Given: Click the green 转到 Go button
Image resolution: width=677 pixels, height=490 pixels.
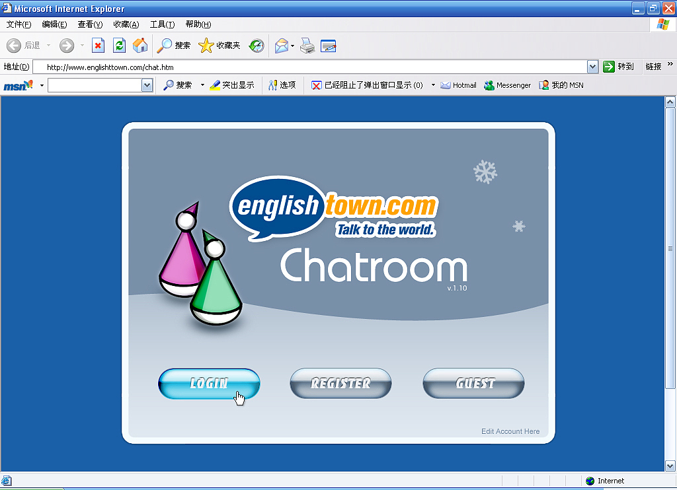Looking at the screenshot, I should [x=618, y=67].
